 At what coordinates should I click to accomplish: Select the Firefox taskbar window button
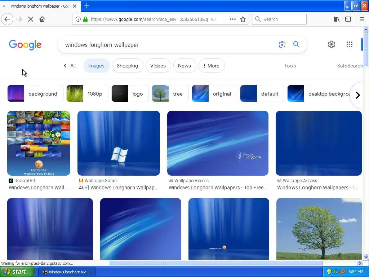point(67,272)
